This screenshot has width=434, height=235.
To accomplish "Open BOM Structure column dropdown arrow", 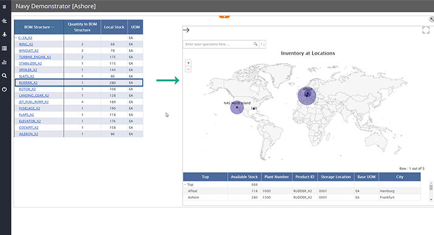I will [52, 27].
